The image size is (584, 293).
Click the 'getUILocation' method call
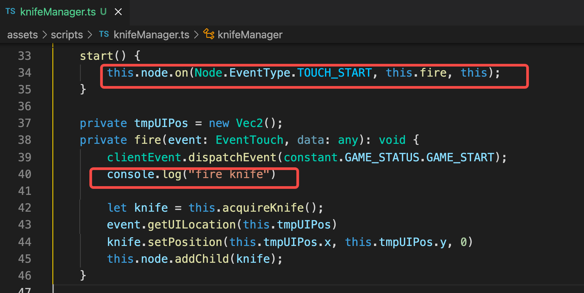[192, 224]
